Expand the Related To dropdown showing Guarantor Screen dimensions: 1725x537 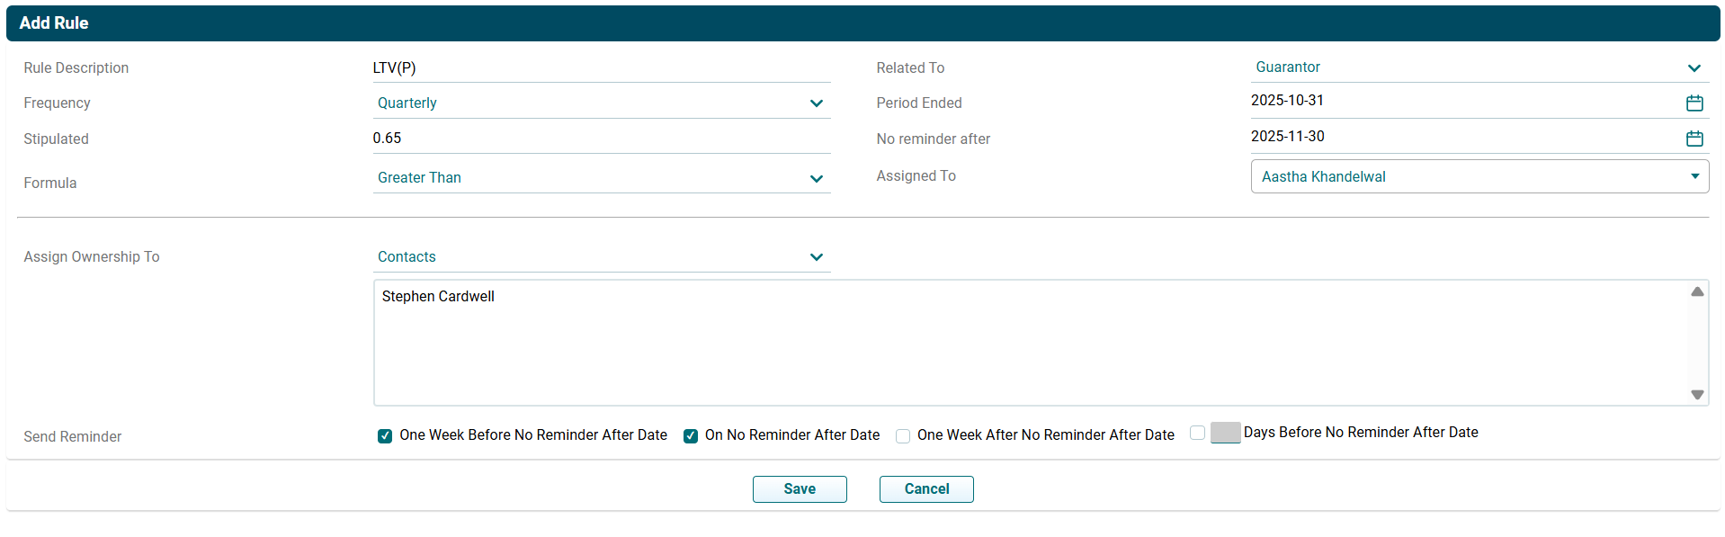point(1479,67)
